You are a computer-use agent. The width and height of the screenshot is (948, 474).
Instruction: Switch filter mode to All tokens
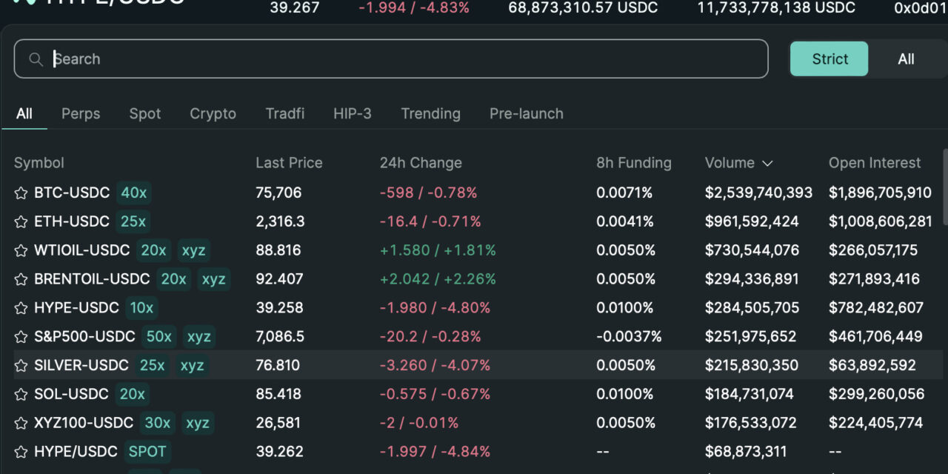point(907,59)
